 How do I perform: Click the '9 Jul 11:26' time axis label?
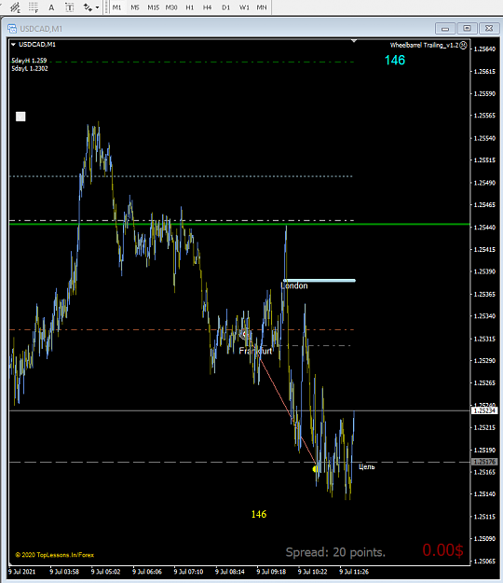click(354, 572)
